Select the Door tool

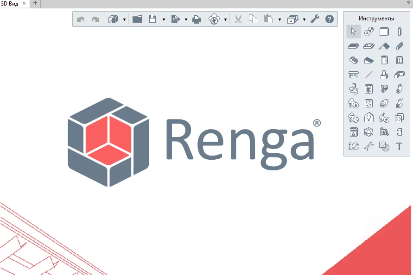(x=384, y=60)
